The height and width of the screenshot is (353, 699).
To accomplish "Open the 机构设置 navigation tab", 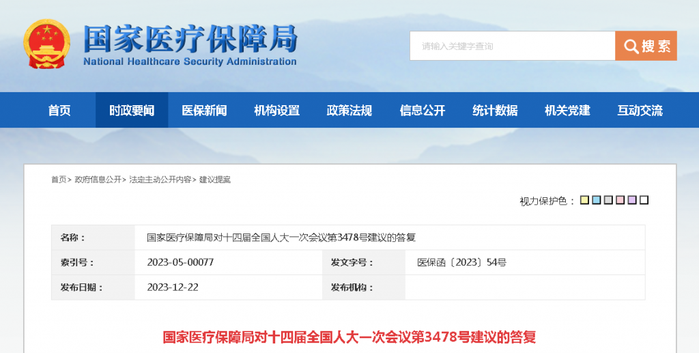I will pyautogui.click(x=277, y=110).
